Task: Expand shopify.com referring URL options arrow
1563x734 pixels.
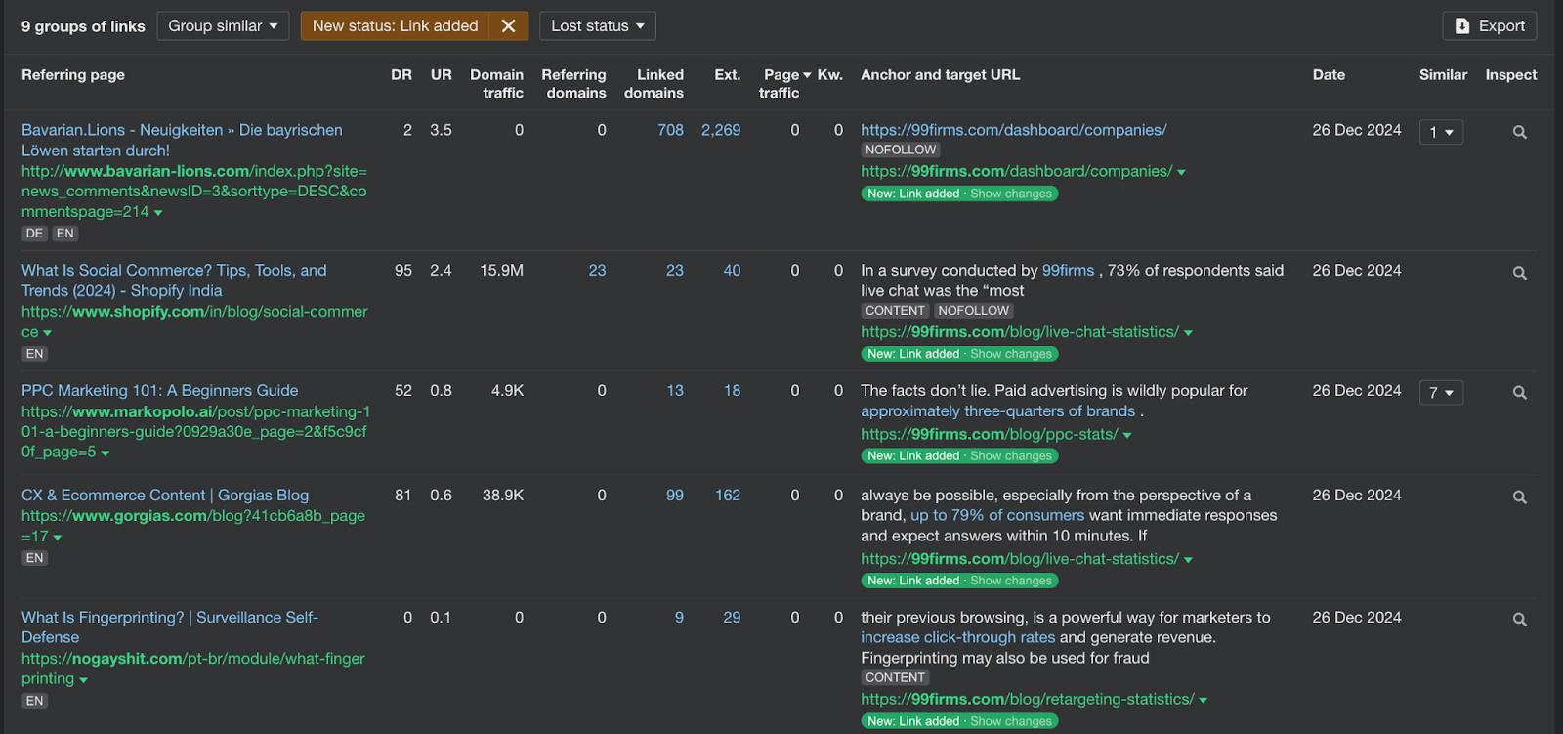Action: [47, 333]
